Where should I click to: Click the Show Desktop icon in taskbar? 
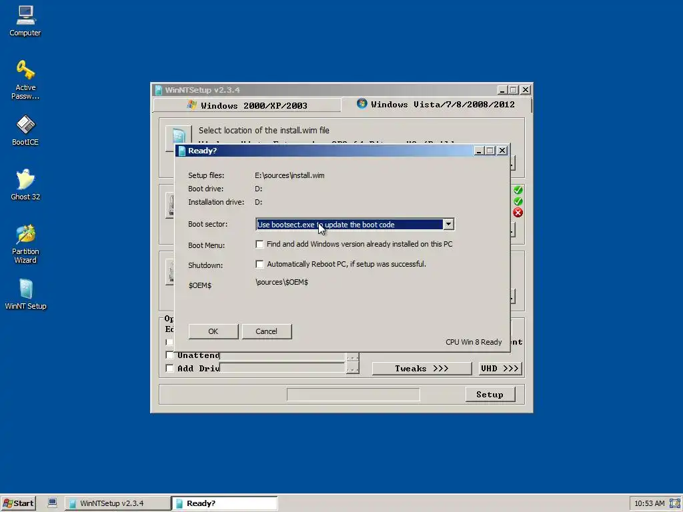click(52, 503)
